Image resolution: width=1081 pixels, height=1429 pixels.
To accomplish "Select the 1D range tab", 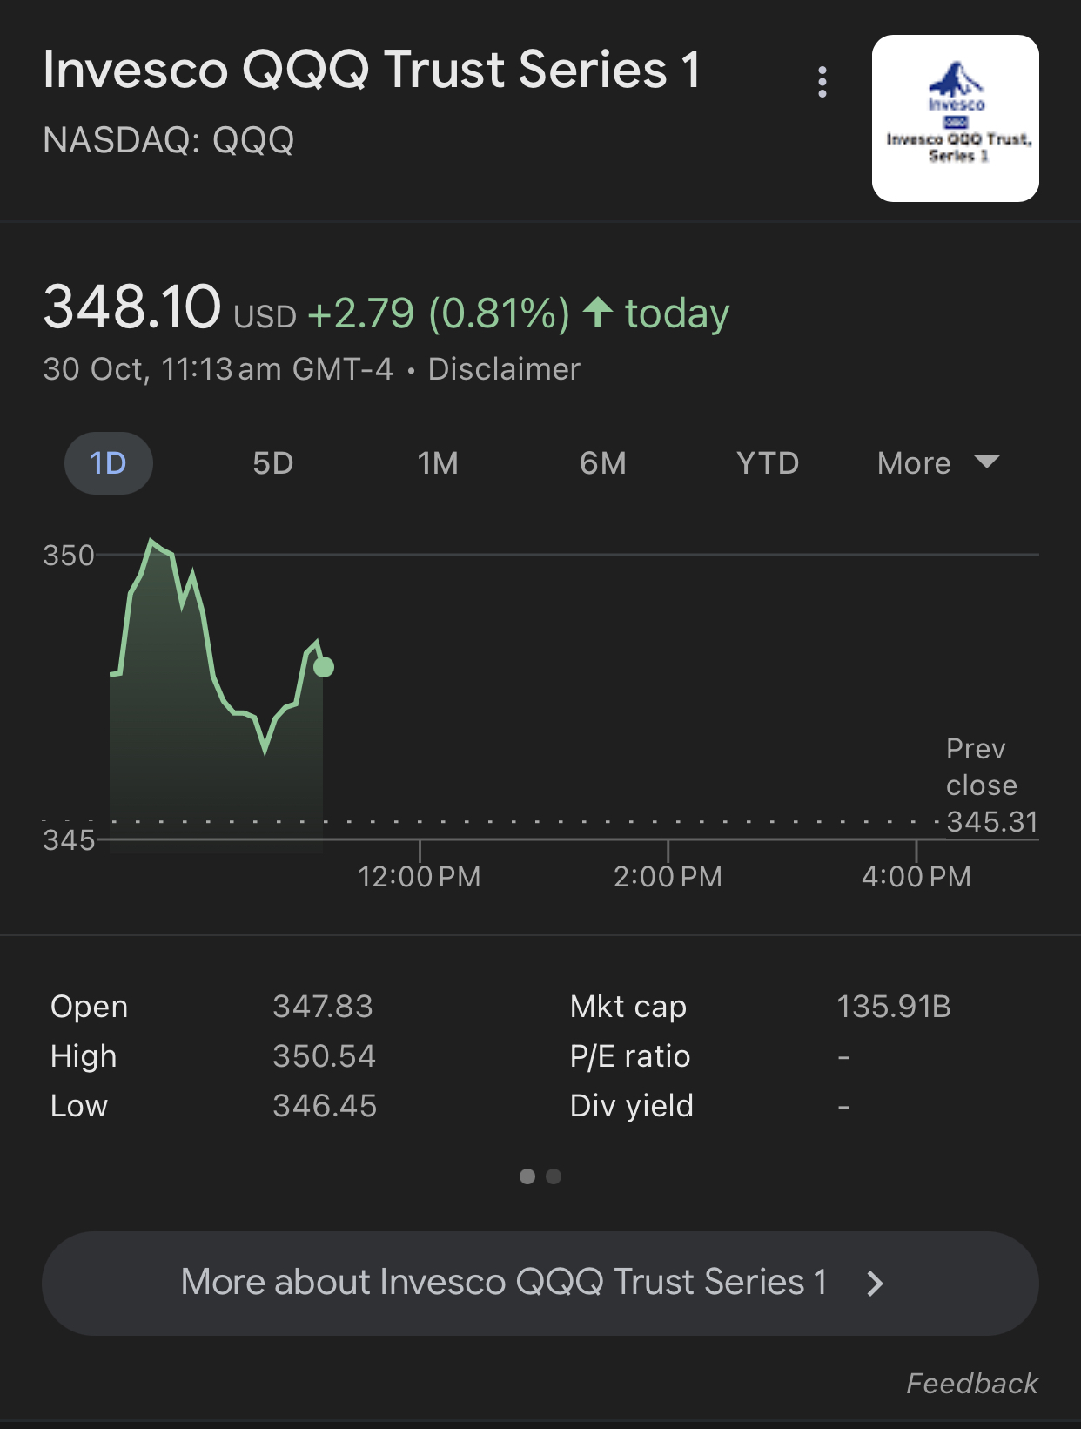I will point(109,463).
